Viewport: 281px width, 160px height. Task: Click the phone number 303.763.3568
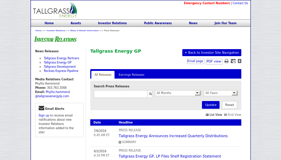57,88
